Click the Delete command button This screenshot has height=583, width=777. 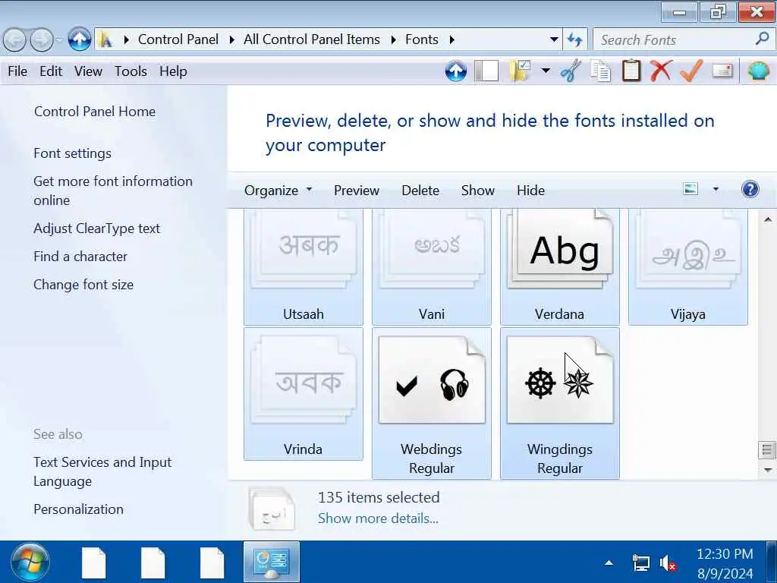(x=420, y=191)
